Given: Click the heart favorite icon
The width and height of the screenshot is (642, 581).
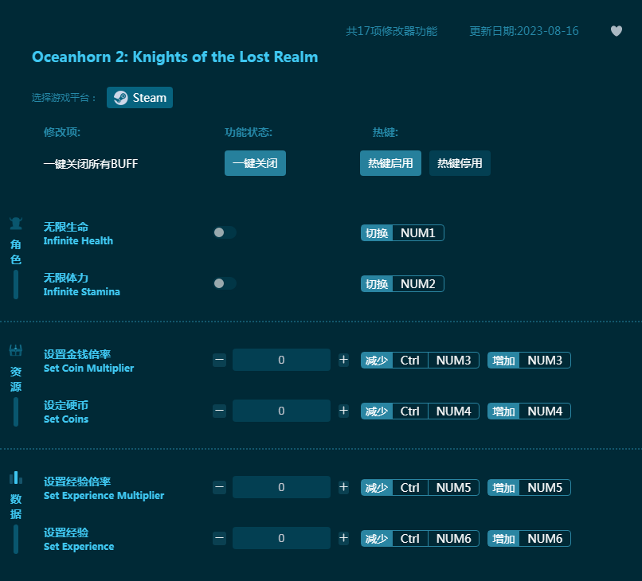Looking at the screenshot, I should click(x=617, y=31).
